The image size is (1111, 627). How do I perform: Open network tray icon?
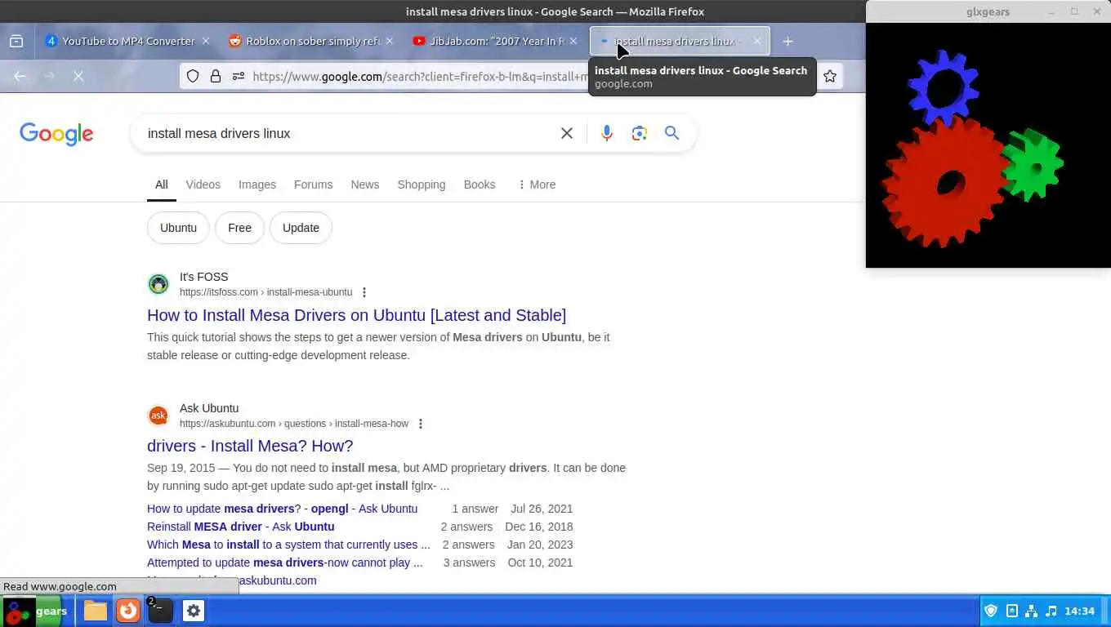(x=1031, y=611)
